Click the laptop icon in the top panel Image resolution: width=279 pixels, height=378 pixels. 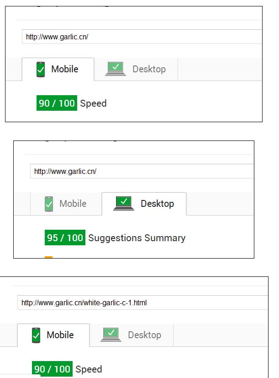(x=115, y=69)
